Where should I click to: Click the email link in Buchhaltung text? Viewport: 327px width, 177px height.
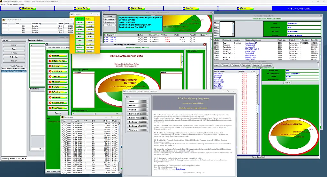pyautogui.click(x=180, y=169)
